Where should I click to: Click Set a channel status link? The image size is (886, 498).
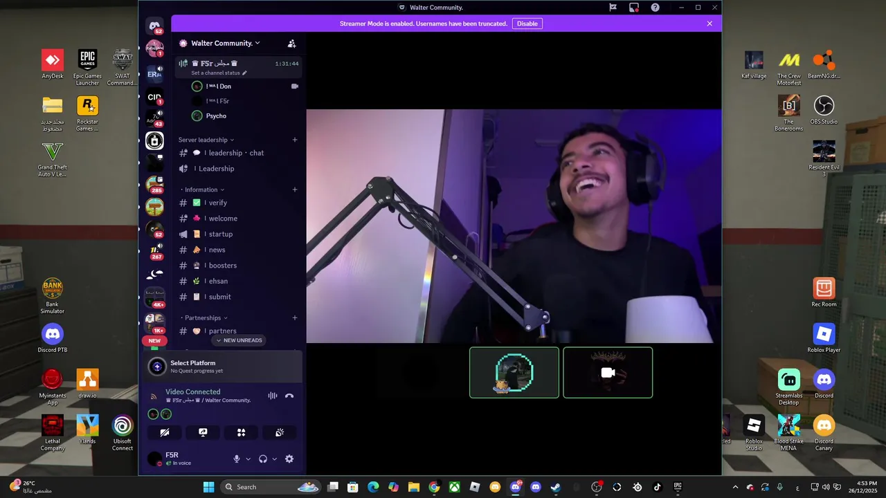[x=215, y=73]
